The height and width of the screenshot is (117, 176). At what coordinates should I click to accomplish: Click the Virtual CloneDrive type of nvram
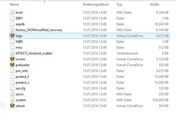click(x=130, y=59)
